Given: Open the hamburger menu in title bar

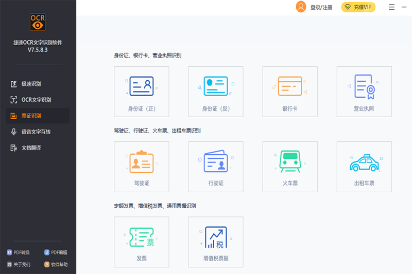Looking at the screenshot, I should tap(391, 7).
